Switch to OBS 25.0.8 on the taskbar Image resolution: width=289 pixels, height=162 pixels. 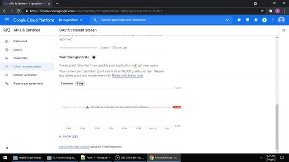pyautogui.click(x=130, y=157)
